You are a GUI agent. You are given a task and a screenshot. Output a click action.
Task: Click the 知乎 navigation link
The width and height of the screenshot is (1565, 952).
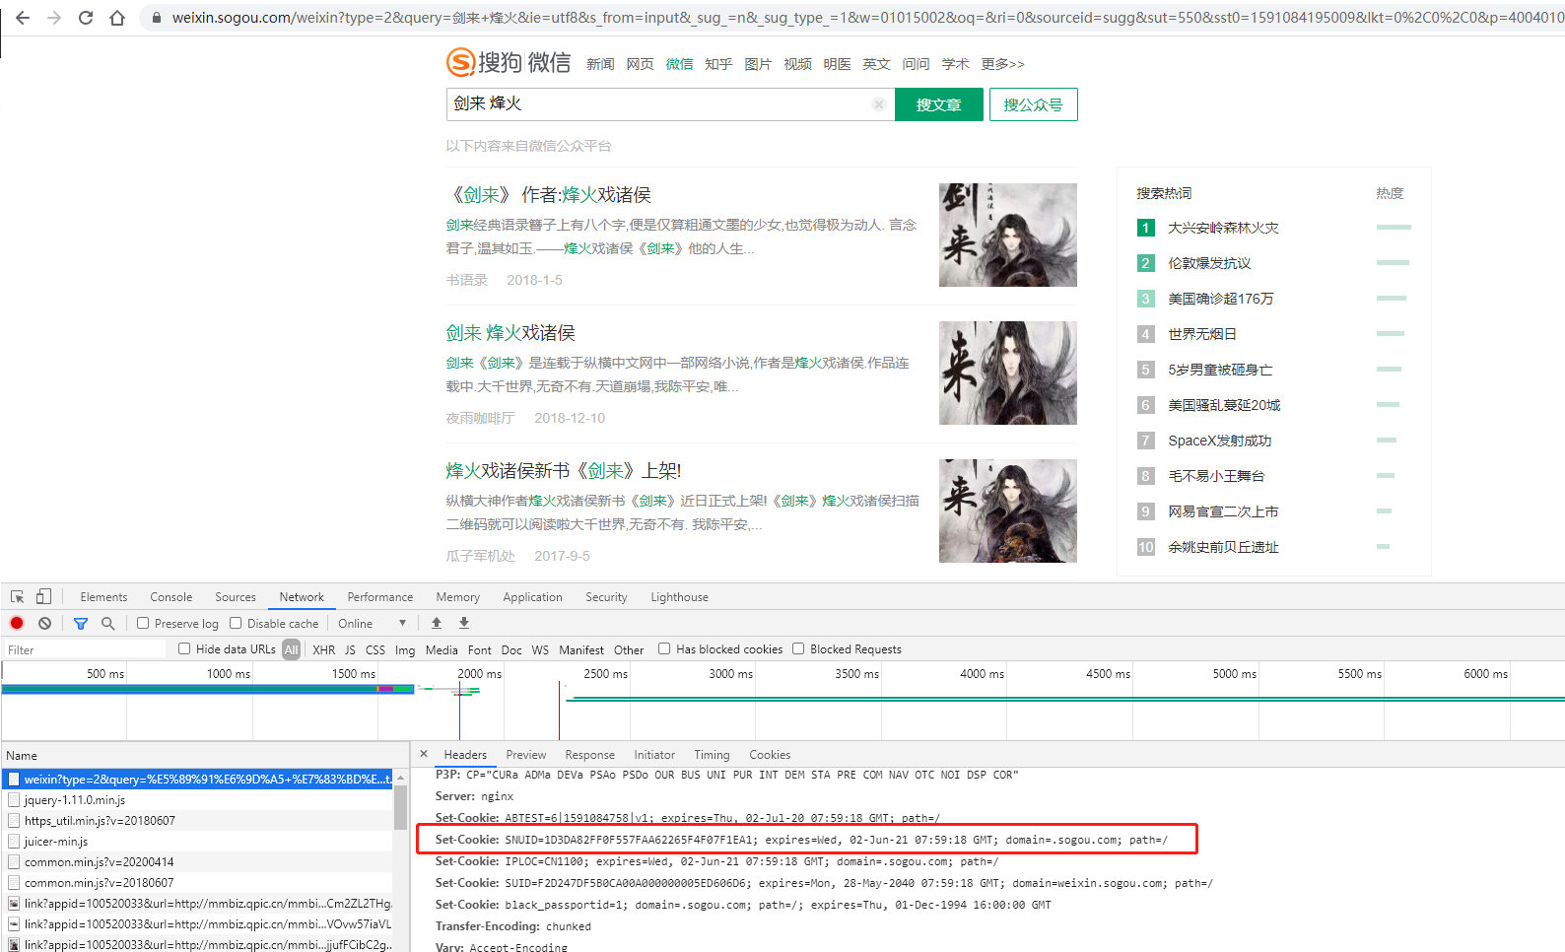click(718, 64)
